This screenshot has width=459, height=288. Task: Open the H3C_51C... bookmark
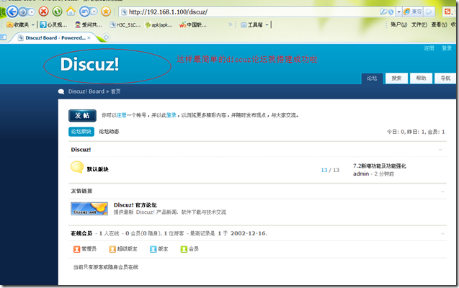click(x=125, y=25)
